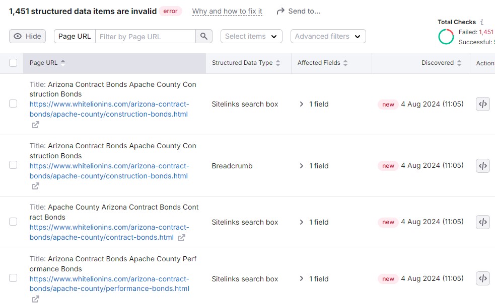Click the Hide button

(27, 36)
